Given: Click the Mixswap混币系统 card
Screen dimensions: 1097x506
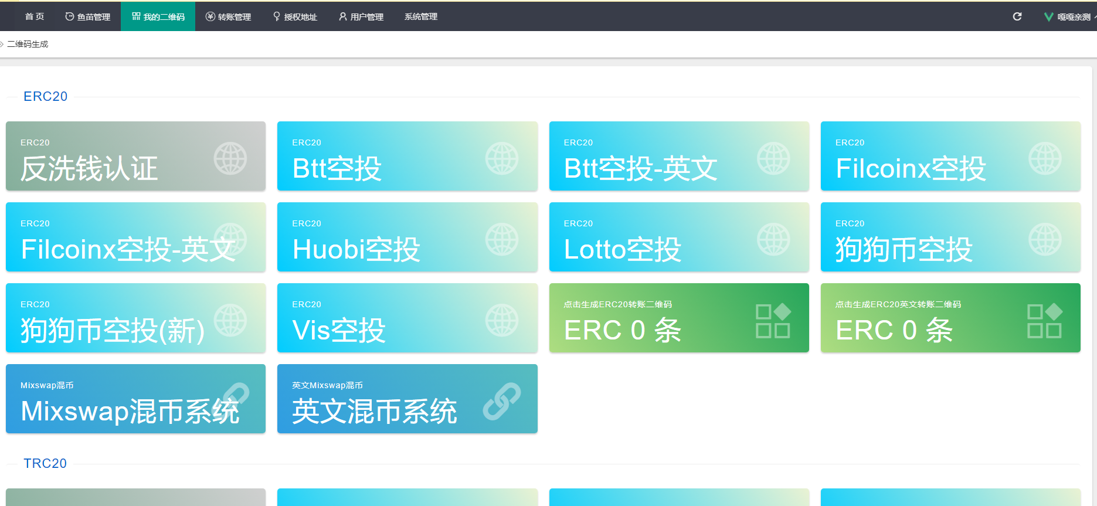Looking at the screenshot, I should pyautogui.click(x=135, y=399).
